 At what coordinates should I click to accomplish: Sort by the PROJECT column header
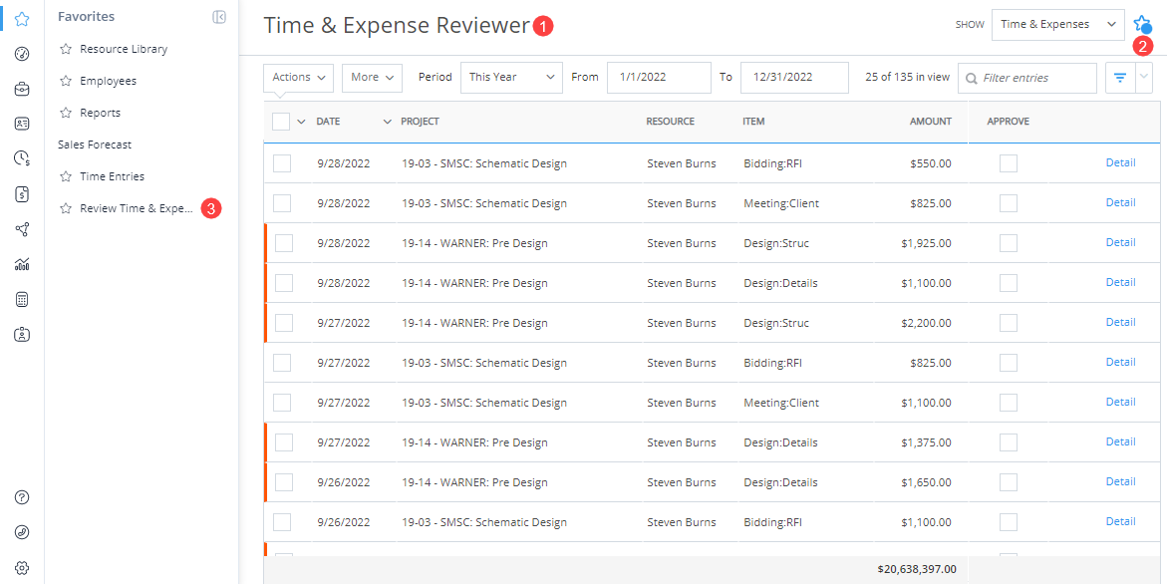[420, 122]
